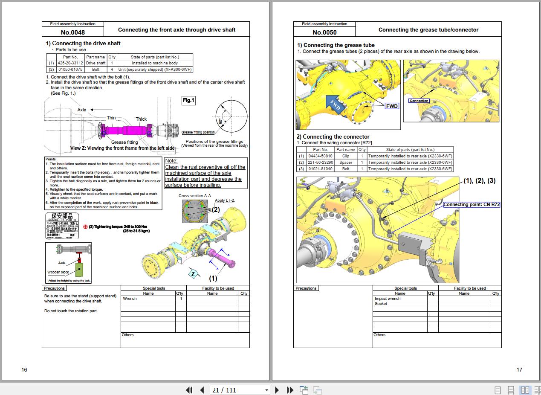Click 'Connecting point: CN-R72' annotation
Screen dimensions: 541x395
(472, 205)
